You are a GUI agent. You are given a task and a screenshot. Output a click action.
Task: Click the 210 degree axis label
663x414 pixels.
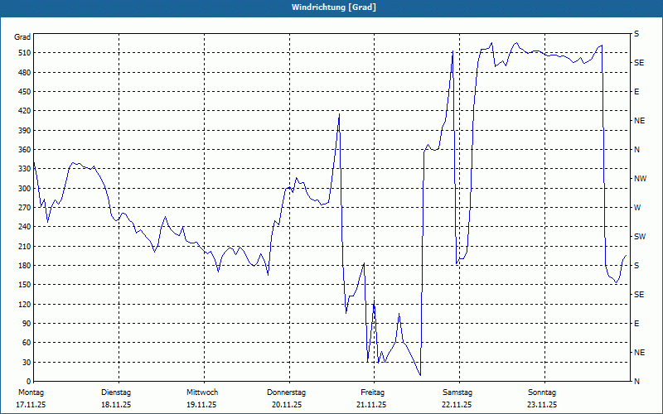coord(25,246)
